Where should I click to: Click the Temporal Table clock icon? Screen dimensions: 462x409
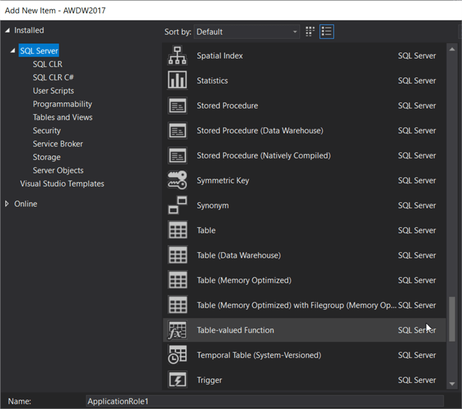click(177, 355)
